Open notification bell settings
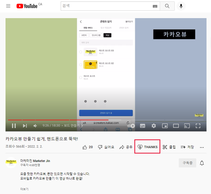Image resolution: width=211 pixels, height=194 pixels. [202, 163]
